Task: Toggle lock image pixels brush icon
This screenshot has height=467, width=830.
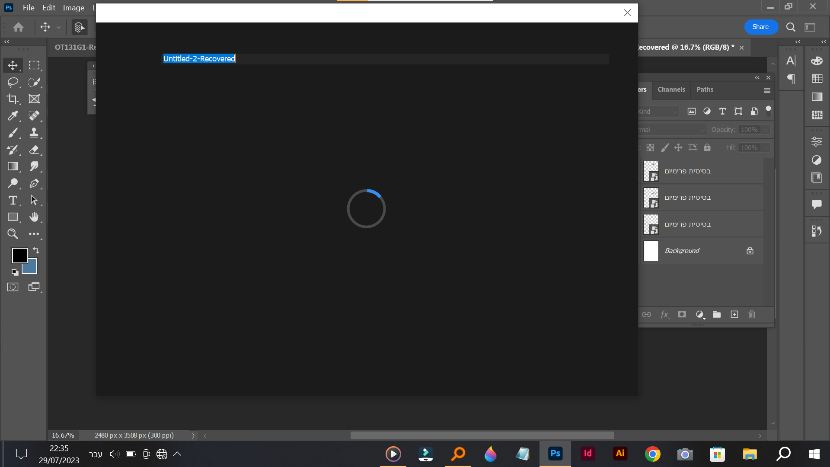Action: tap(665, 147)
